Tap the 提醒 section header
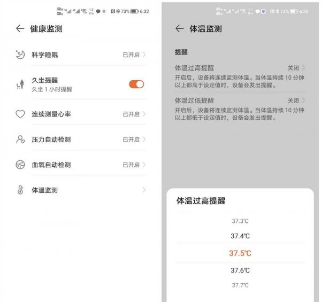Viewport: 321px width, 302px height. pyautogui.click(x=181, y=52)
